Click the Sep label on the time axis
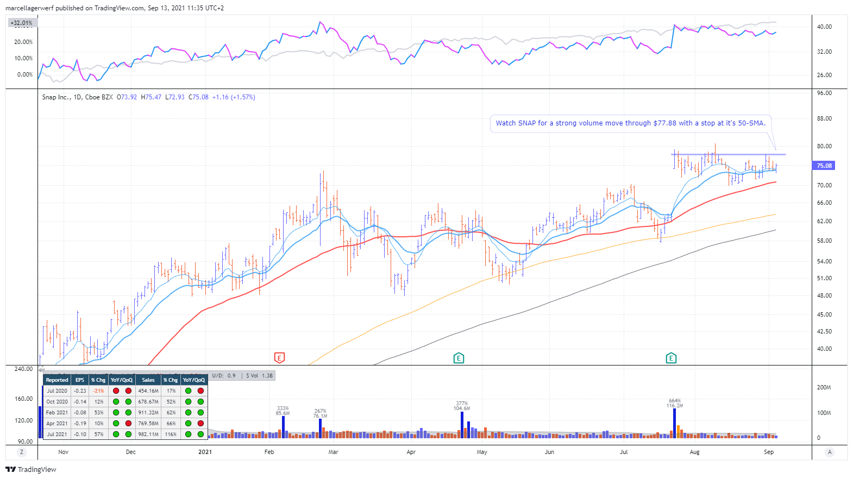The width and height of the screenshot is (853, 479). (x=768, y=452)
